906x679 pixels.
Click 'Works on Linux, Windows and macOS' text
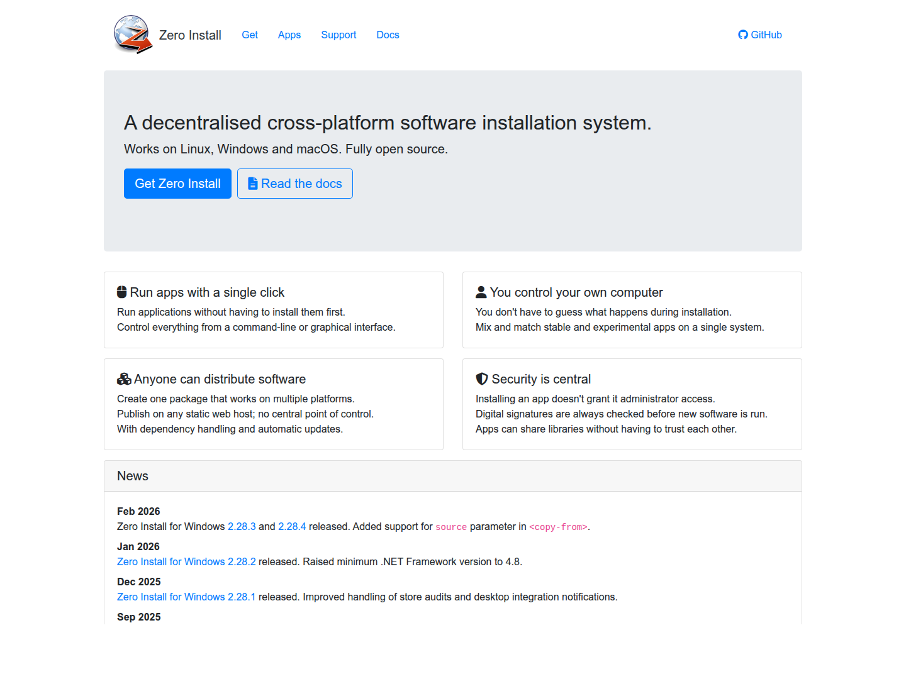click(x=286, y=149)
